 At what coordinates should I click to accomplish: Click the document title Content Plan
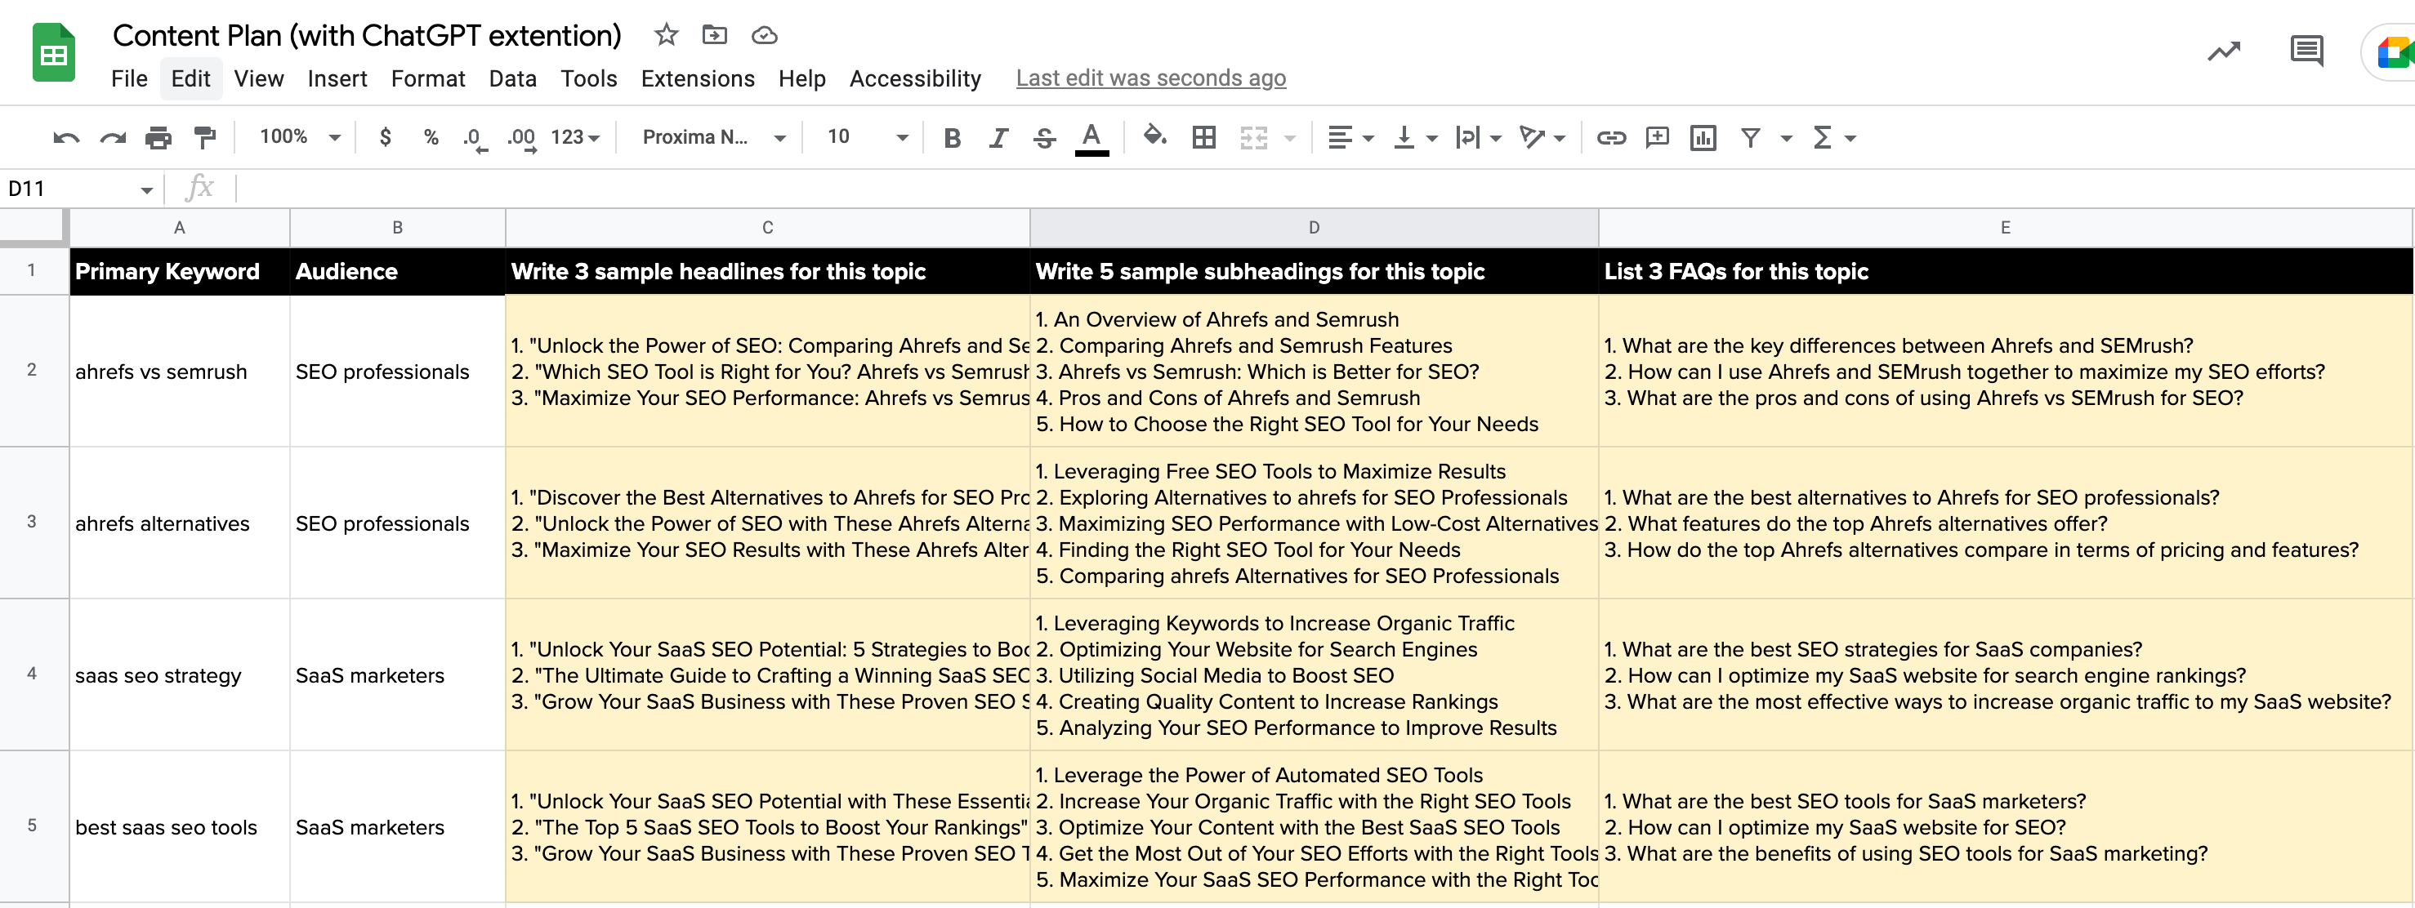tap(367, 36)
